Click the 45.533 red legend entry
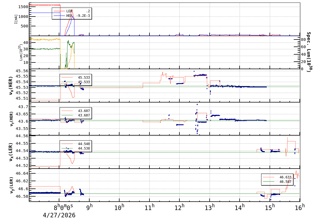 (76, 78)
